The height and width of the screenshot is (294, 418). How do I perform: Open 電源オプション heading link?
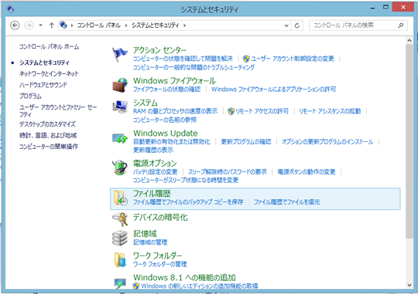coord(155,163)
